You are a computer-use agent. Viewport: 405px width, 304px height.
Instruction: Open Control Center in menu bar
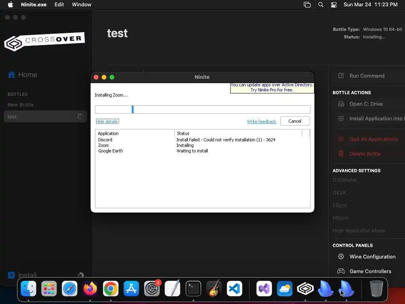(334, 5)
